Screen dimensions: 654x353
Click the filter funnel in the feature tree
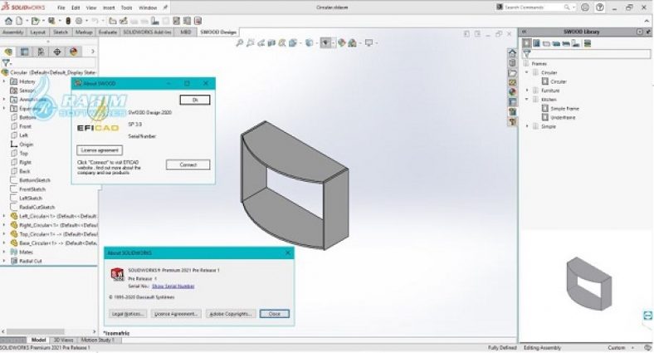6,63
